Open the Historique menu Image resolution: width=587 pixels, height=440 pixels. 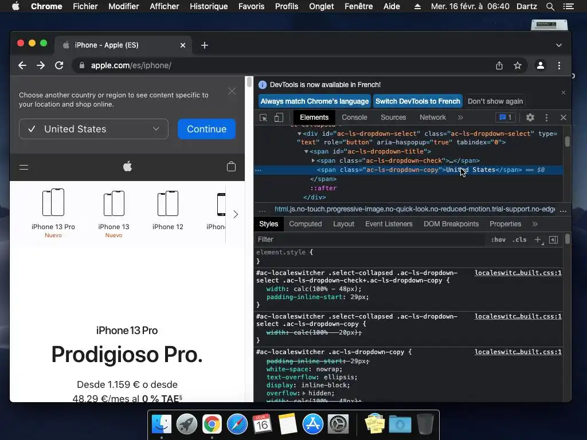[209, 6]
